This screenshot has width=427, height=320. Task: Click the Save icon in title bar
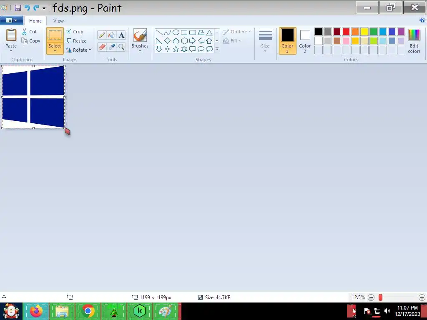(x=18, y=7)
